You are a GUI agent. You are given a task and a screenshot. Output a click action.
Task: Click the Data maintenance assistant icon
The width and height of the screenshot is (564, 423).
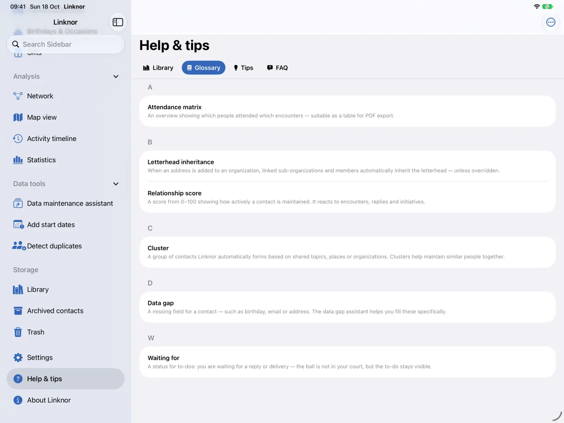18,203
